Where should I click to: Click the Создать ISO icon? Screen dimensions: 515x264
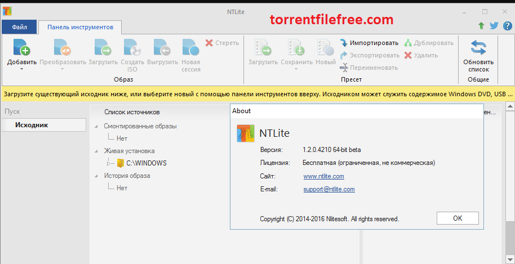tap(132, 47)
